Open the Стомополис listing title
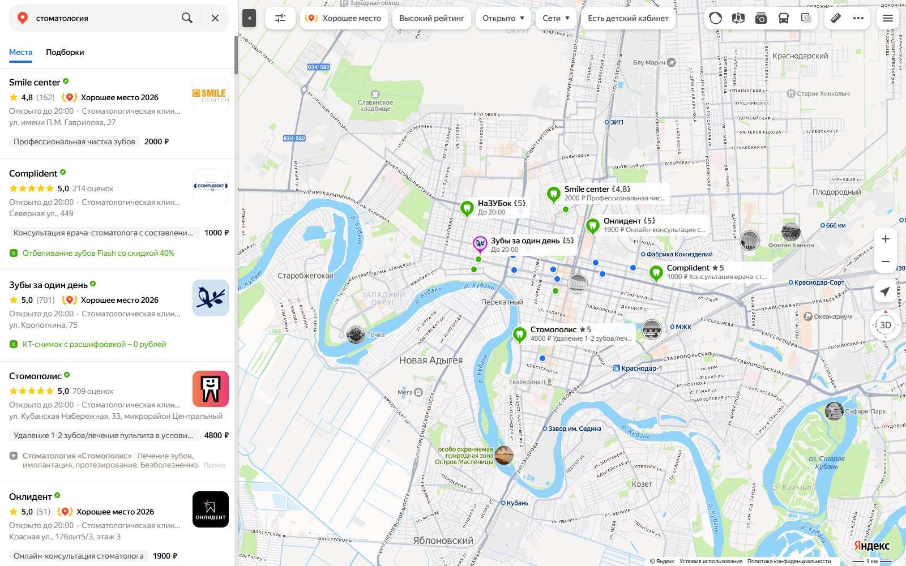The width and height of the screenshot is (906, 566). click(x=35, y=376)
